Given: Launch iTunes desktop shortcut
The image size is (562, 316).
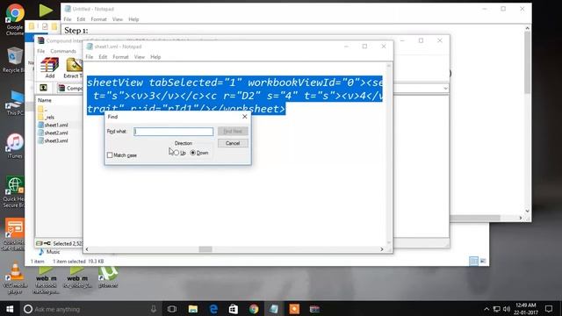Looking at the screenshot, I should pyautogui.click(x=15, y=147).
